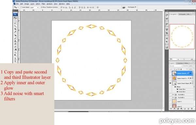The image size is (196, 125).
Task: Click the lock transparent pixels icon
Action: click(175, 69)
